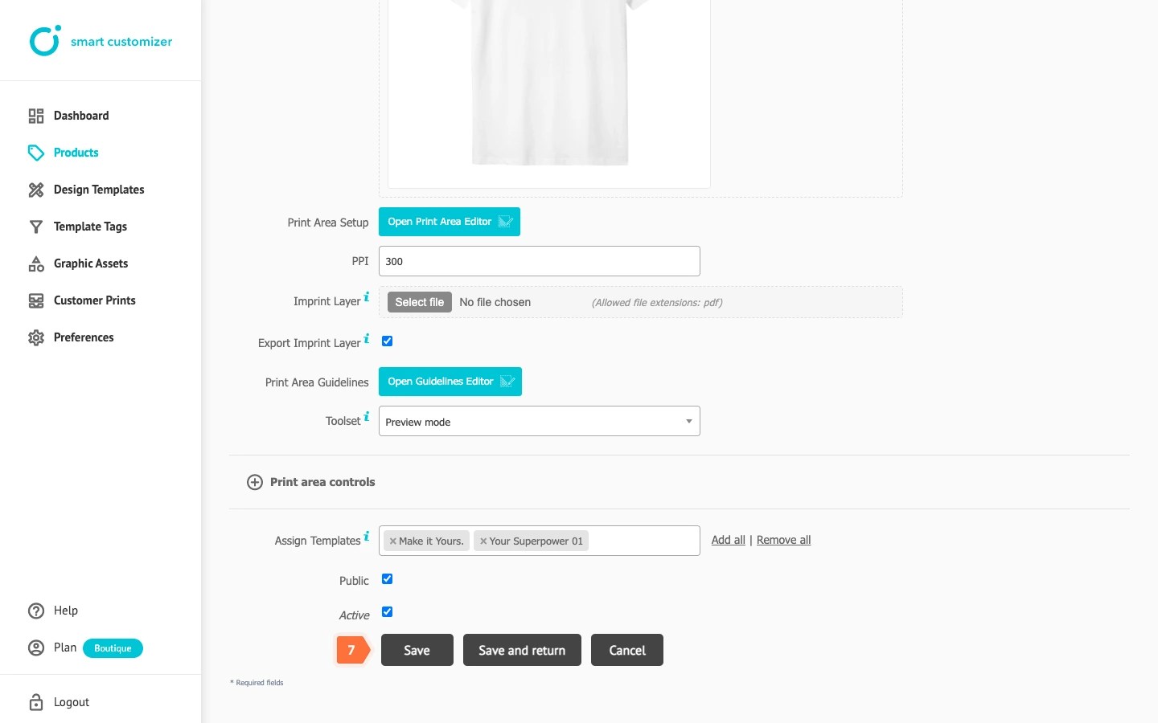1158x723 pixels.
Task: Toggle the Active checkbox off
Action: pyautogui.click(x=387, y=611)
